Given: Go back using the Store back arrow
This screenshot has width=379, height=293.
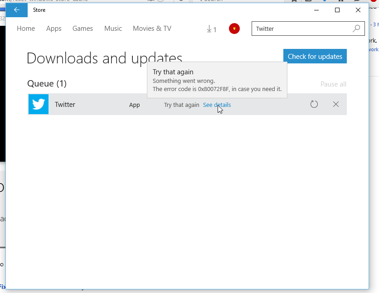Looking at the screenshot, I should pos(17,10).
